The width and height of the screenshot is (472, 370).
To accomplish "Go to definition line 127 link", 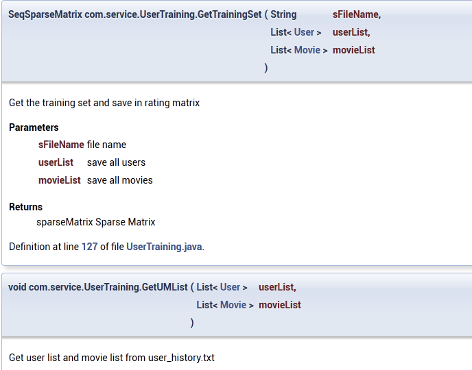I will [x=90, y=247].
